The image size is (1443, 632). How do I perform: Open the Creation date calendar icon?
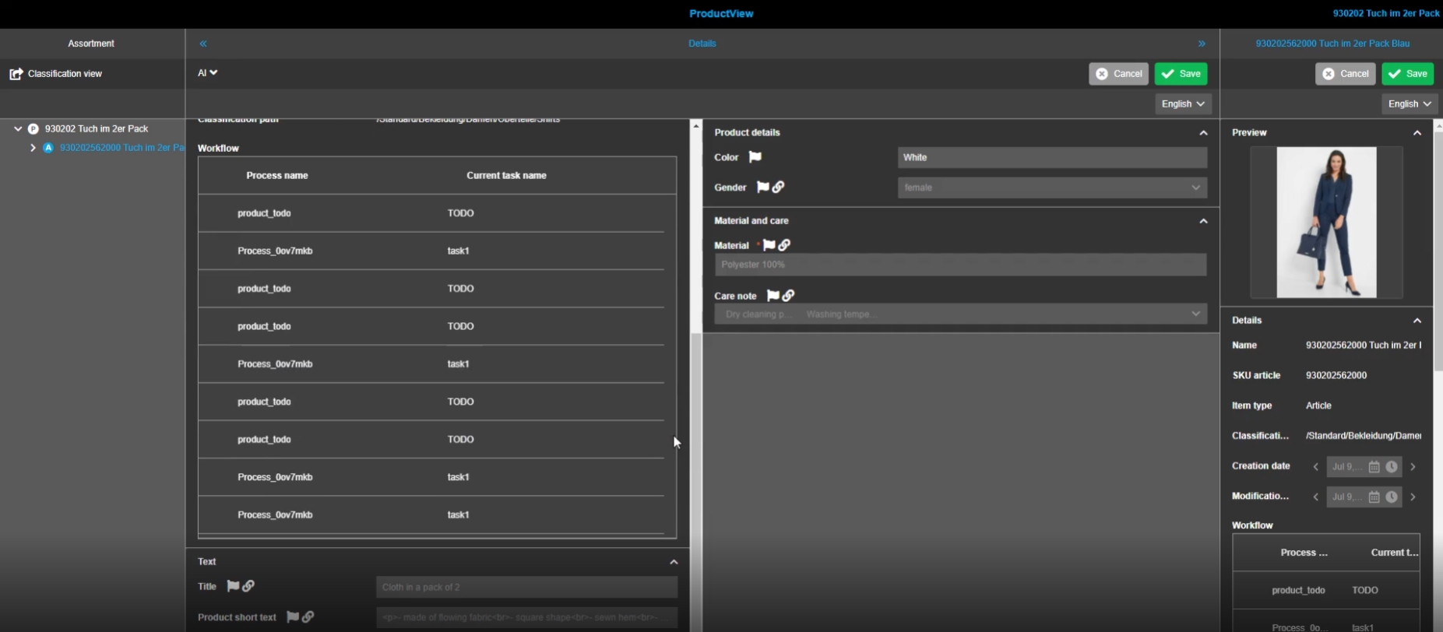pos(1374,467)
